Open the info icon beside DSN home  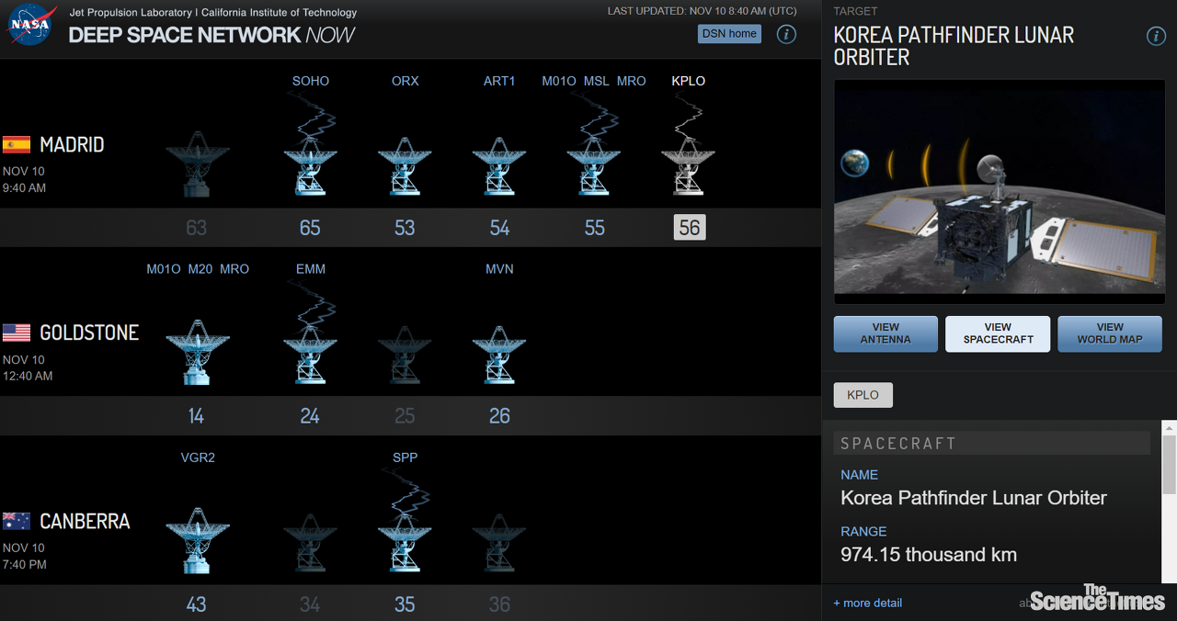787,34
